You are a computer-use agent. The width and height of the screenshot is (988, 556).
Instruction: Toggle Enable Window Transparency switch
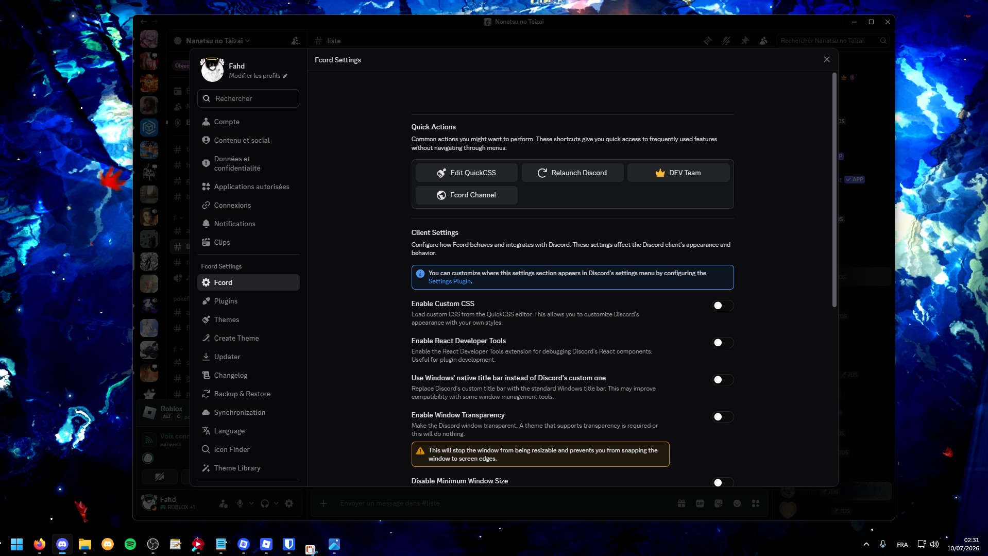[x=723, y=417]
